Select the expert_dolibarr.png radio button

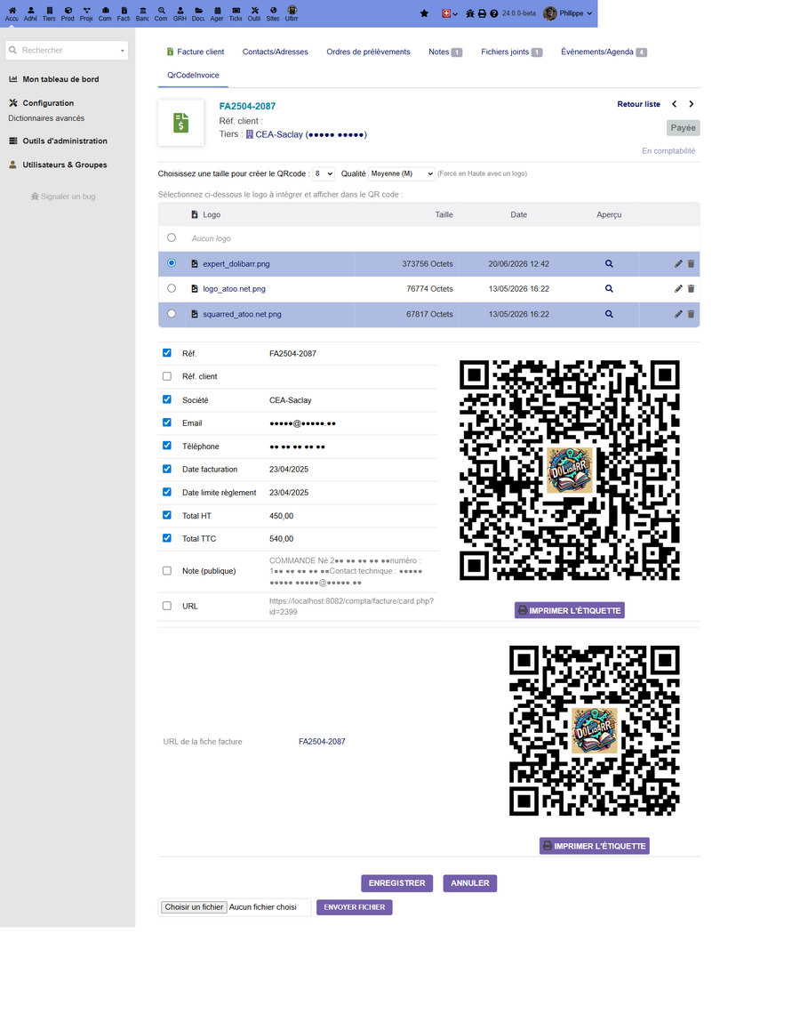[172, 262]
